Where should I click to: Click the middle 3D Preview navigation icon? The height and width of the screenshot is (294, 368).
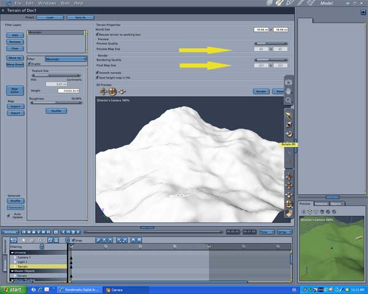coord(113,91)
